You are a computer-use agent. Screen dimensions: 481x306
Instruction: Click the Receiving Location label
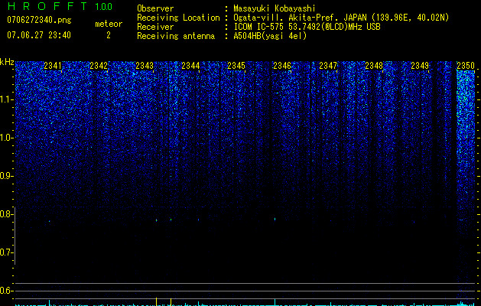(x=178, y=18)
